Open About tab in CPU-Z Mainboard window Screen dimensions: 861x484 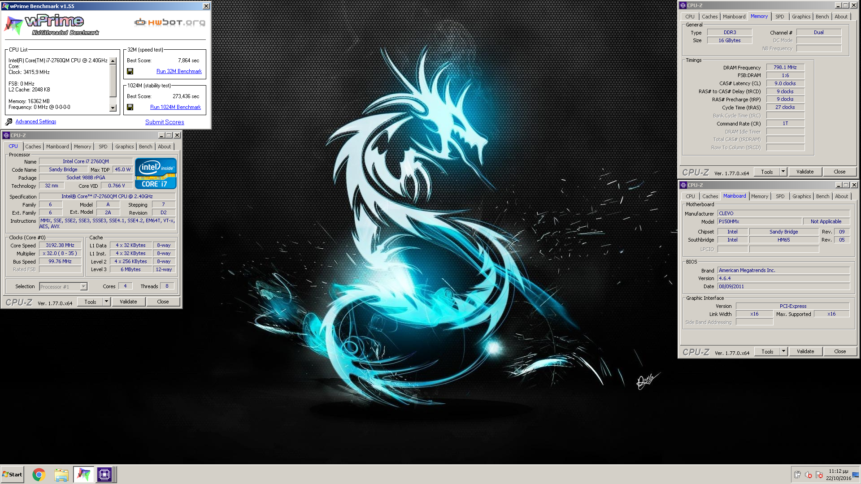841,196
